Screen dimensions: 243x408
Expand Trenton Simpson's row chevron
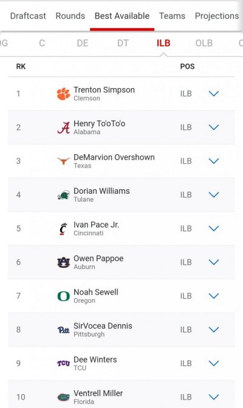coord(214,93)
